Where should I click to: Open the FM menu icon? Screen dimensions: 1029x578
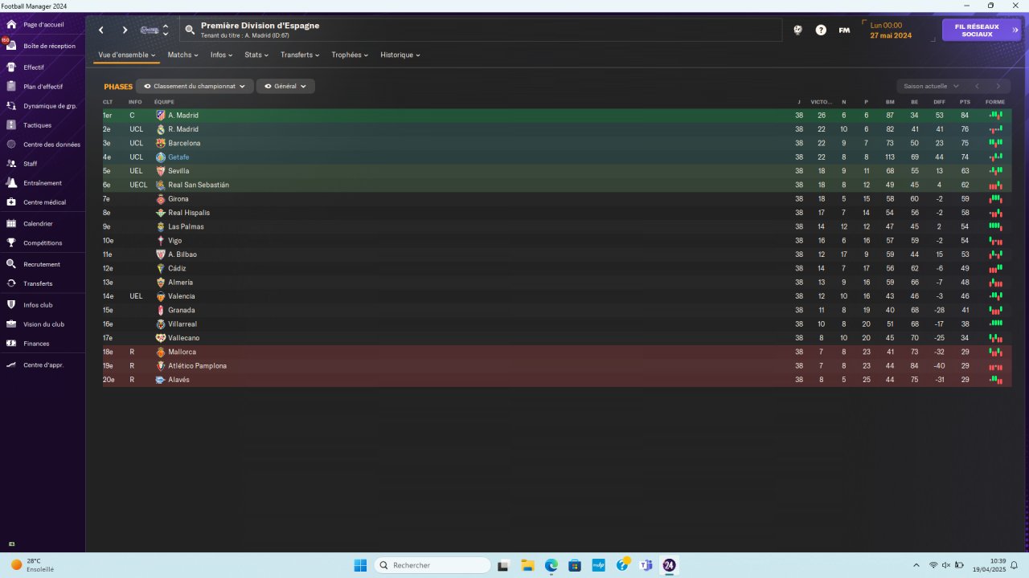coord(844,31)
